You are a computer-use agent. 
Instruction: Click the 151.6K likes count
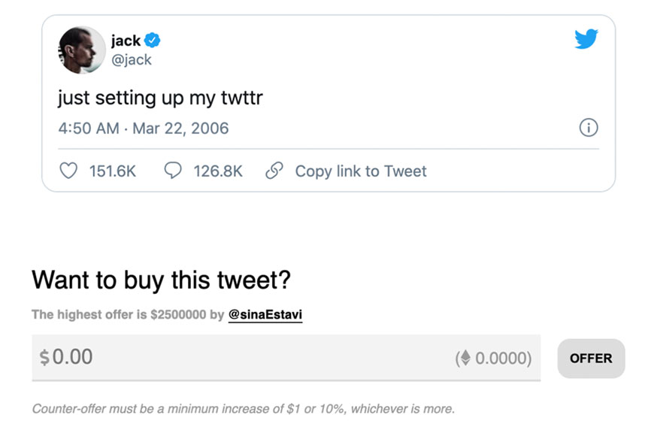coord(113,171)
